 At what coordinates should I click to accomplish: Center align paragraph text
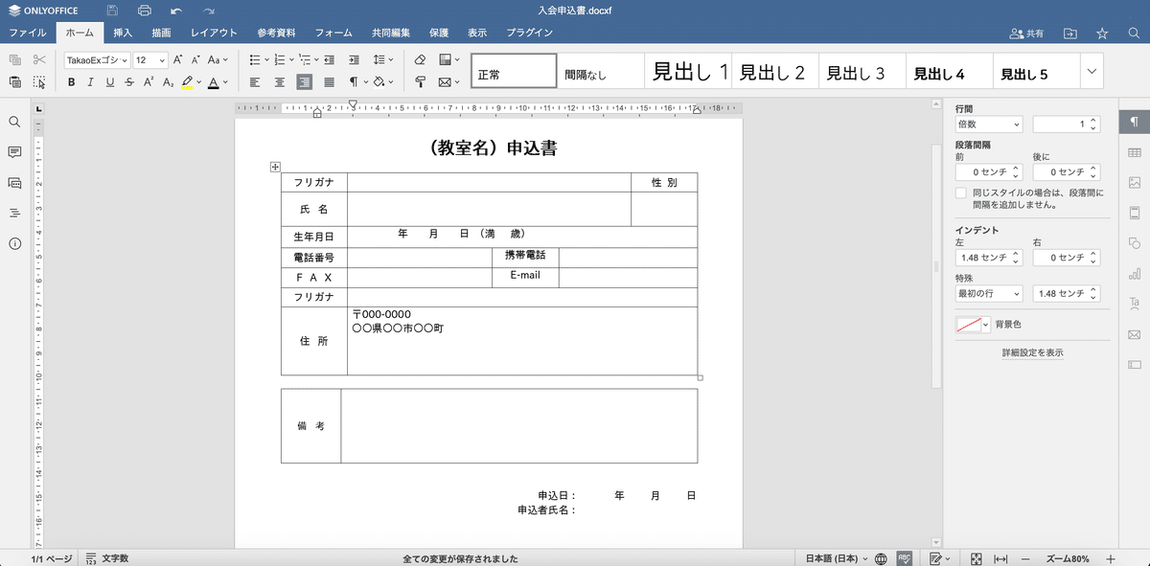click(x=280, y=82)
